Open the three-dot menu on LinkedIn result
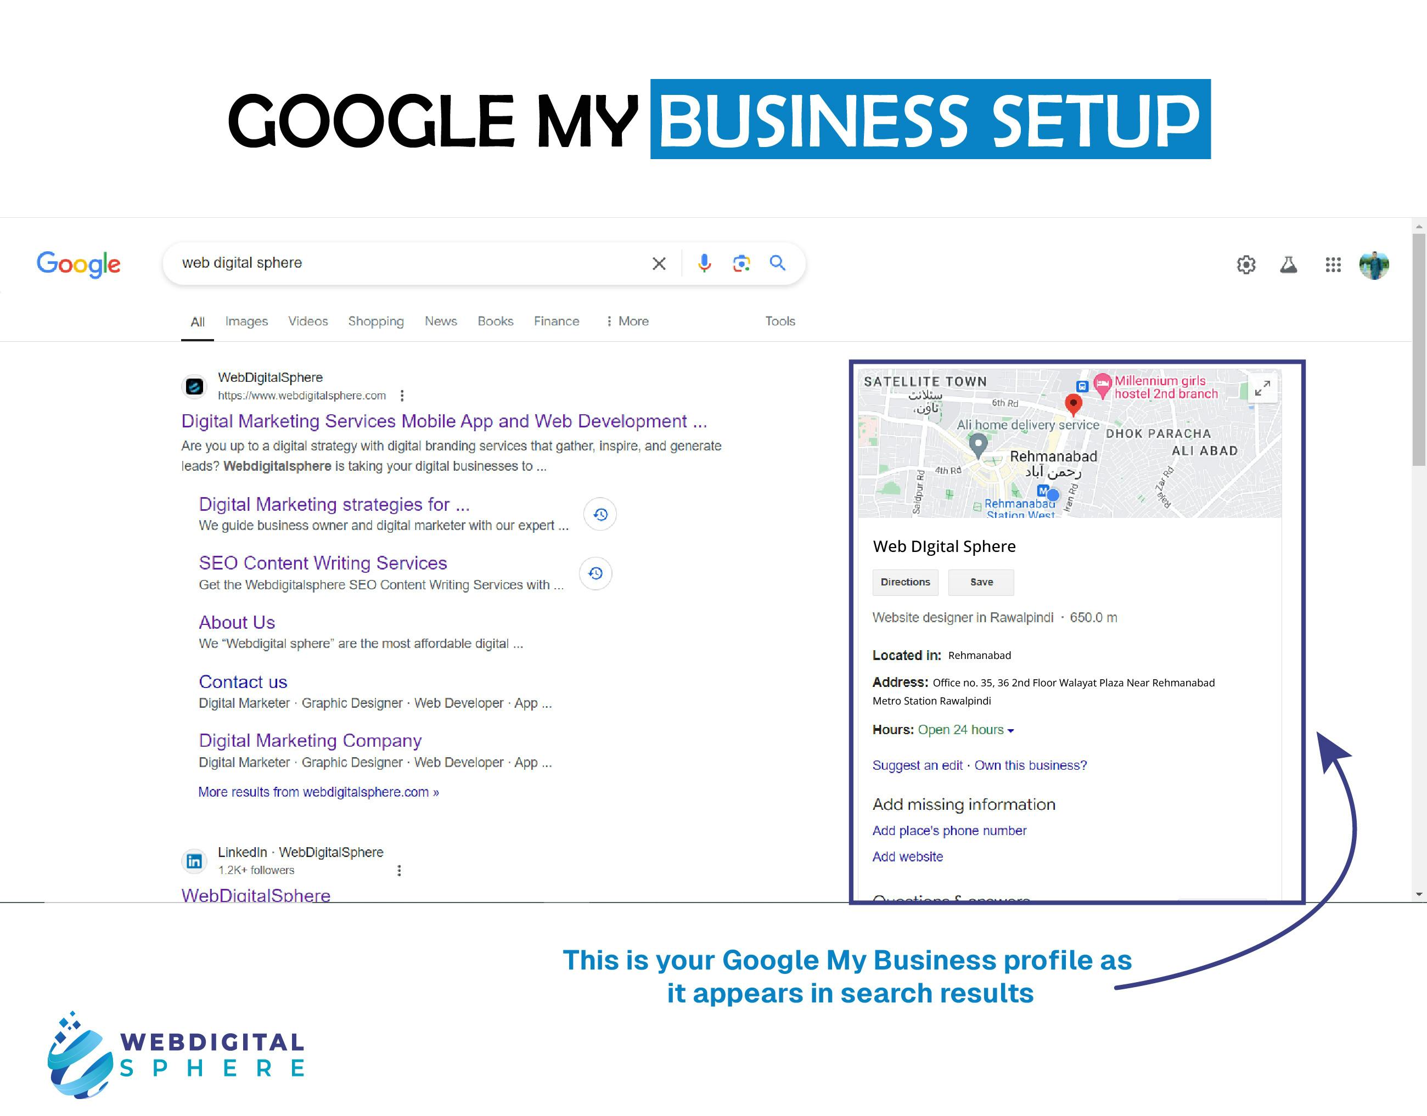 (x=399, y=870)
